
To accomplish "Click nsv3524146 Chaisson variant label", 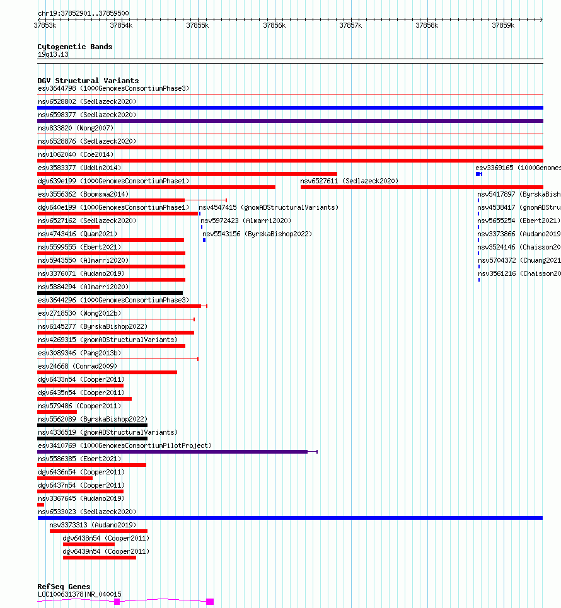I will [519, 246].
